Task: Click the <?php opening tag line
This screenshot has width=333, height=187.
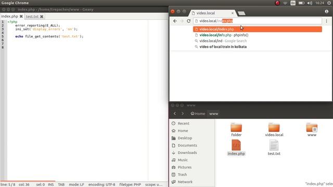Action: pyautogui.click(x=12, y=22)
